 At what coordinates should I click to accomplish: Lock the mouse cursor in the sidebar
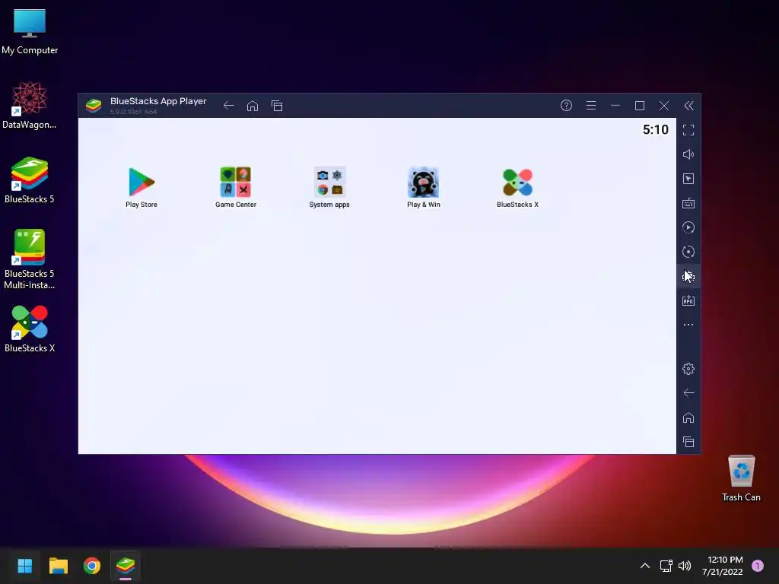688,179
